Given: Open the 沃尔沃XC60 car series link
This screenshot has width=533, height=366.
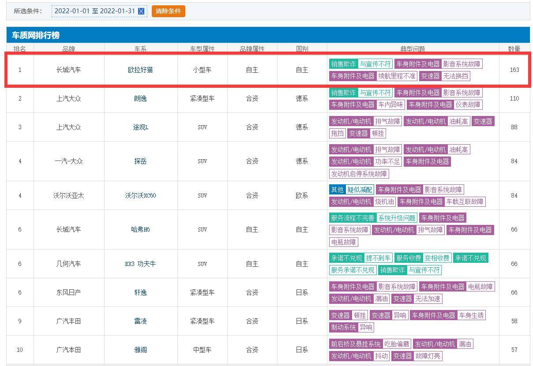Looking at the screenshot, I should pyautogui.click(x=140, y=195).
